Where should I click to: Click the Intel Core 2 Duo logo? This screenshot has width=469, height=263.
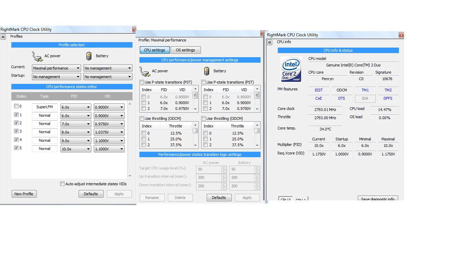coord(291,70)
